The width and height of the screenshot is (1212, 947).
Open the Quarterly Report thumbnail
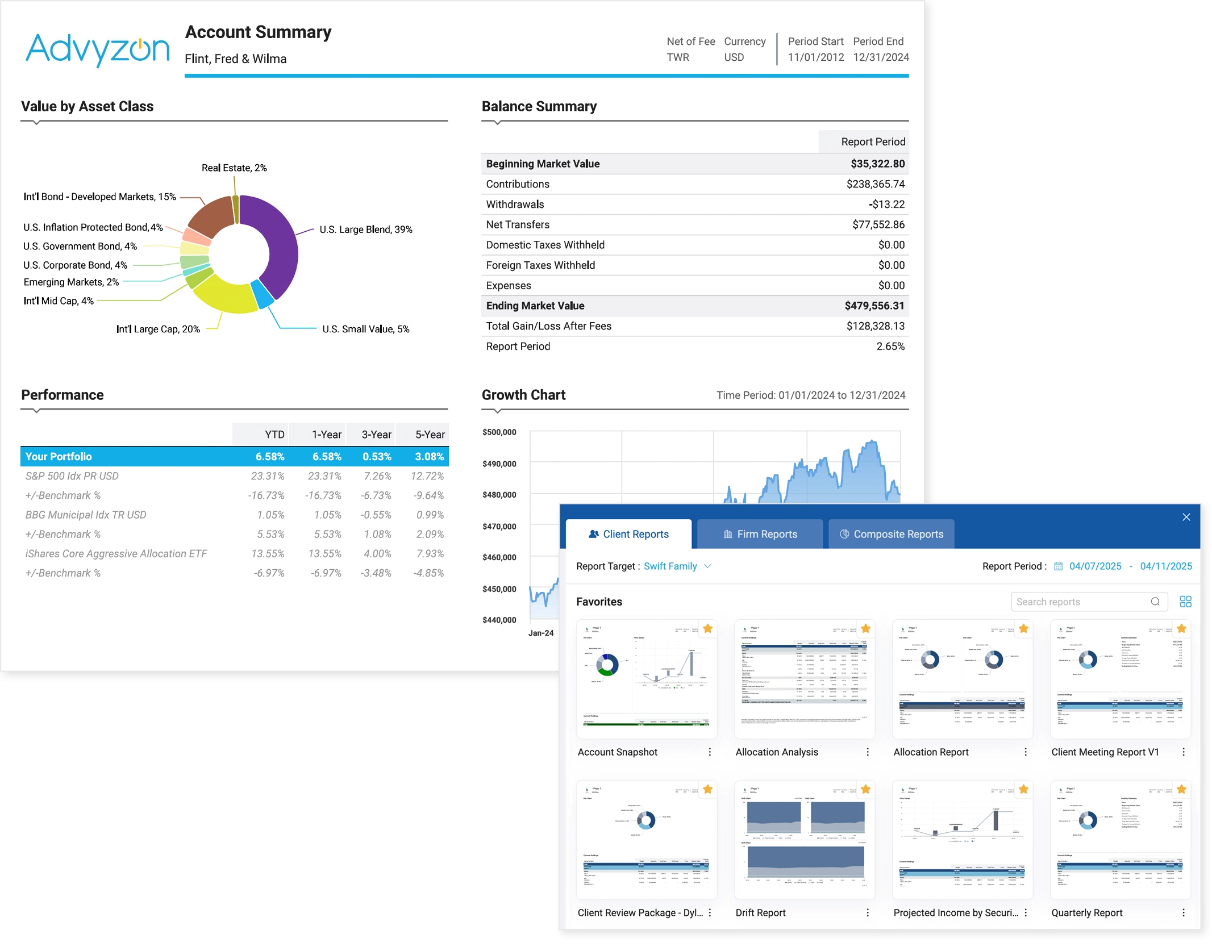click(x=1121, y=840)
